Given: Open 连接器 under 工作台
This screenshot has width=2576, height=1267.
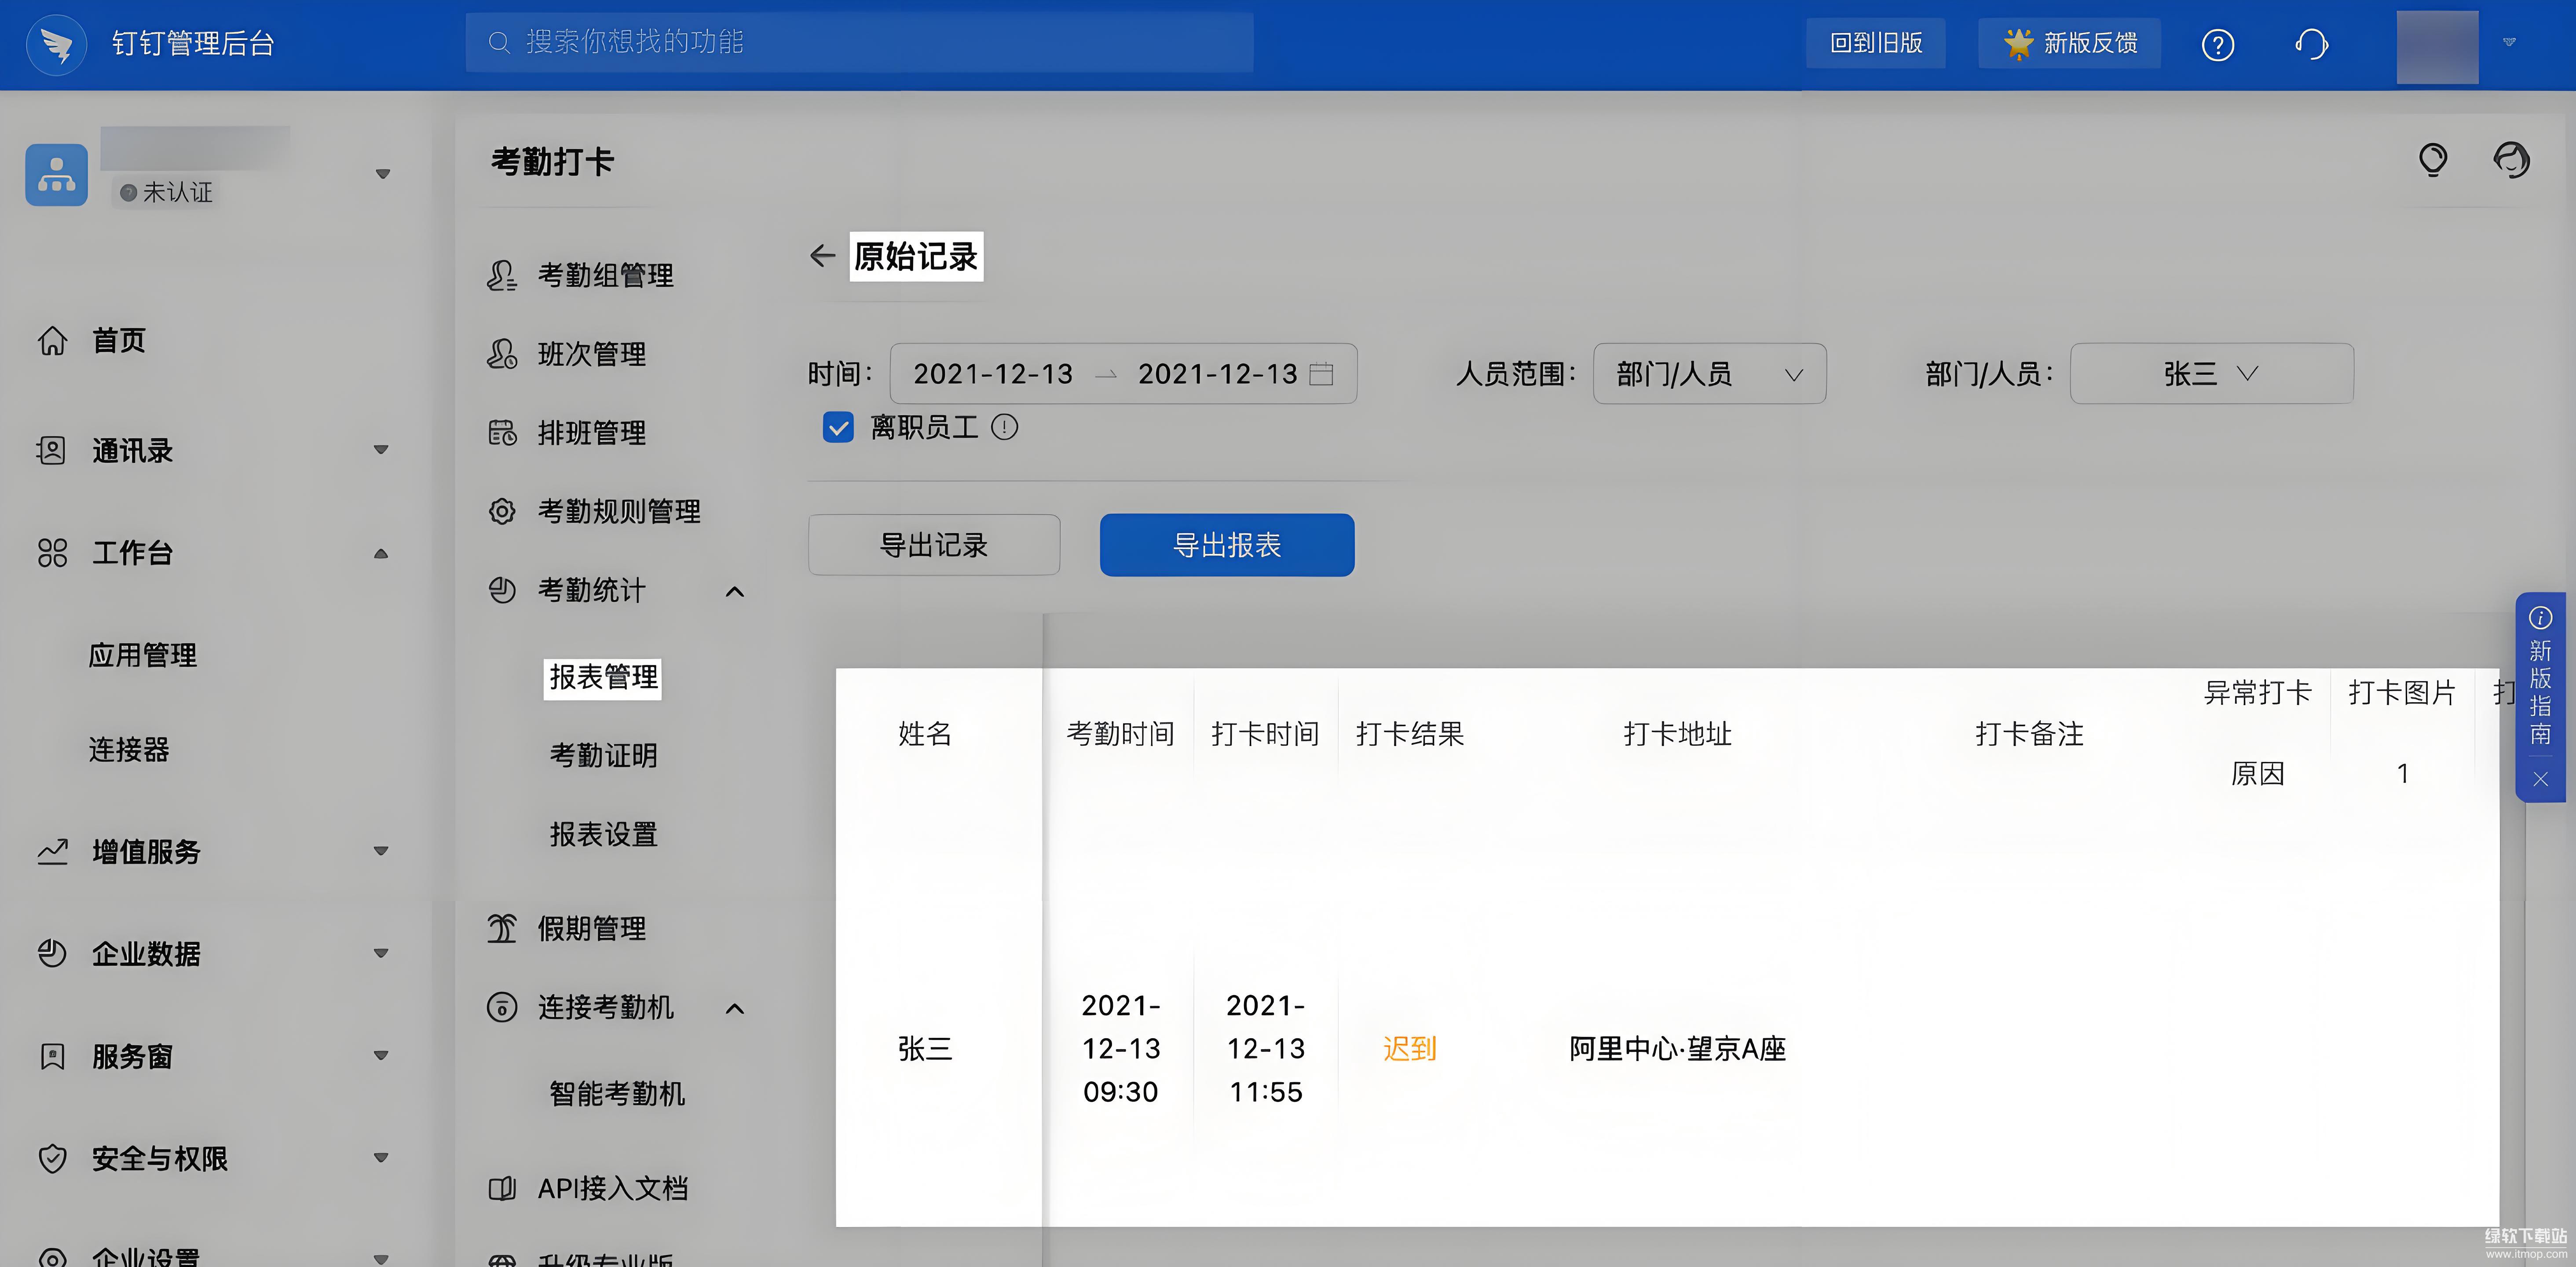Looking at the screenshot, I should [x=129, y=750].
